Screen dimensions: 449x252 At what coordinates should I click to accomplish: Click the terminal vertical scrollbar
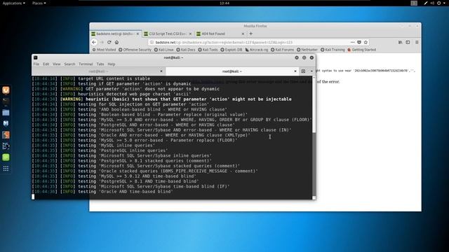(314, 137)
